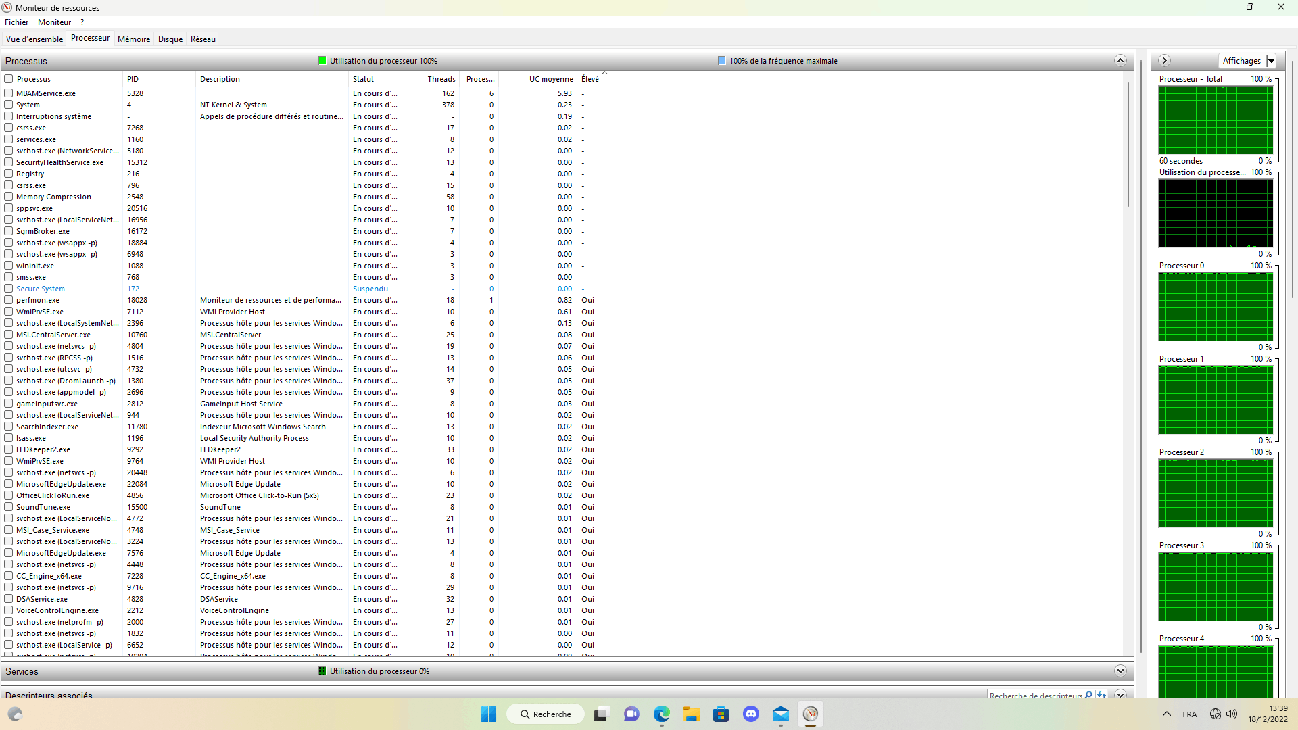This screenshot has width=1298, height=730.
Task: Click the Windows Start button
Action: [488, 714]
